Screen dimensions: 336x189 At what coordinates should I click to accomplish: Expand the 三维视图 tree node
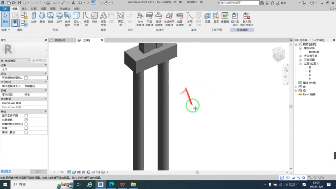300,60
